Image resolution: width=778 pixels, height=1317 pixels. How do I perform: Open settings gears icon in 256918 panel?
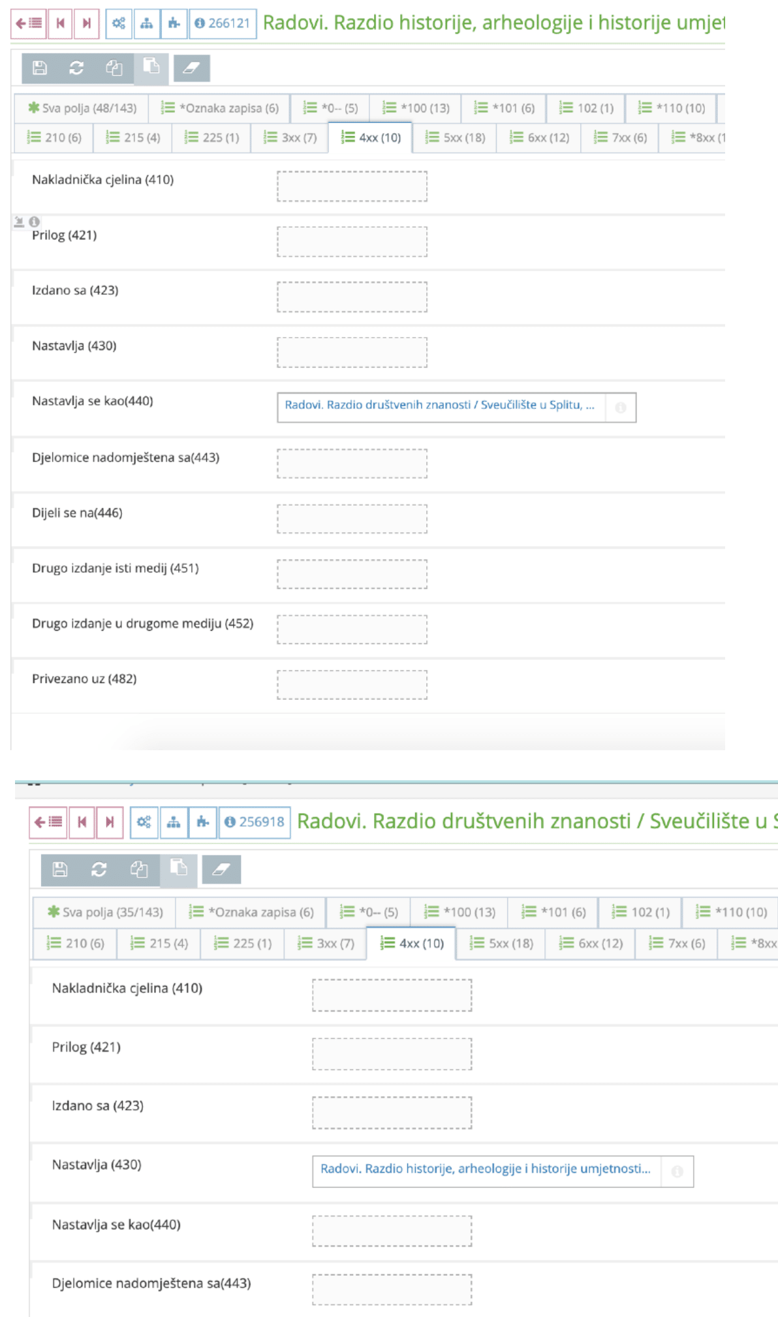[144, 821]
